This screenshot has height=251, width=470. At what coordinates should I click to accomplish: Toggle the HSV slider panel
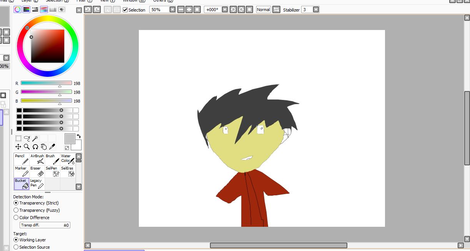click(35, 10)
